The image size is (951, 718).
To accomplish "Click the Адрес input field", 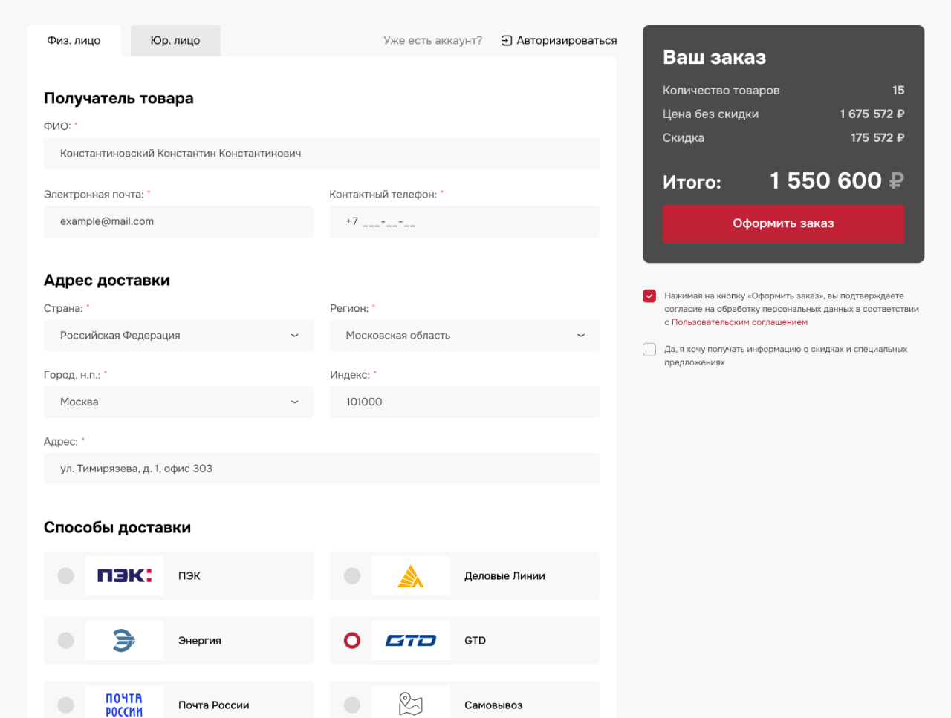I will pyautogui.click(x=322, y=469).
